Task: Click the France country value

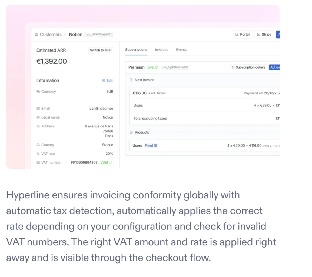Action: pos(108,145)
